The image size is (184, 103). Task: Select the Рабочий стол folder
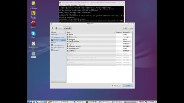[x=99, y=48]
